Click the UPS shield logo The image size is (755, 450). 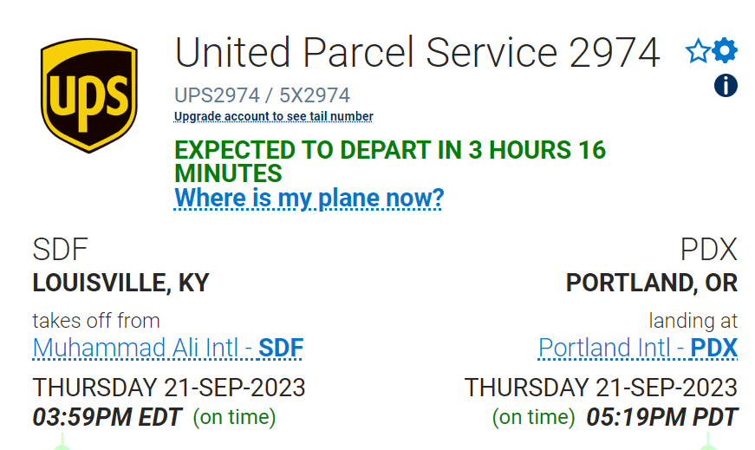click(88, 95)
